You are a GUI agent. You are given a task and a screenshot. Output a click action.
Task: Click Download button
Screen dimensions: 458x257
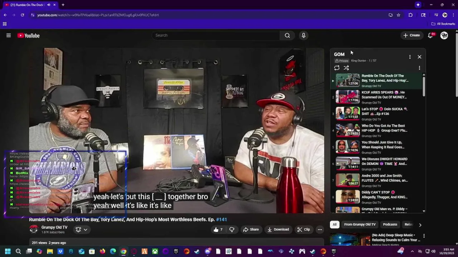[x=278, y=230]
